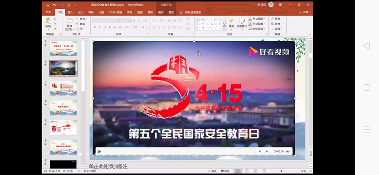Click the Find magnifier icon
The image size is (379, 175).
tap(273, 18)
